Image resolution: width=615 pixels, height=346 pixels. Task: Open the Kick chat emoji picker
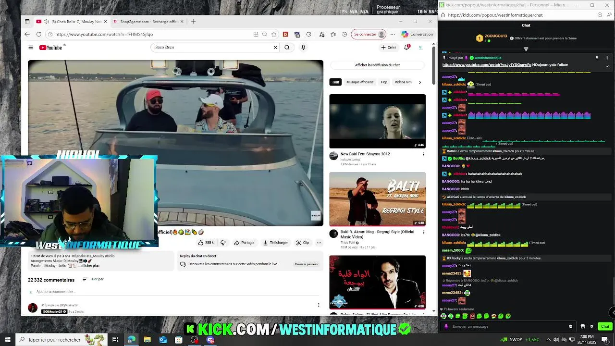pyautogui.click(x=570, y=326)
